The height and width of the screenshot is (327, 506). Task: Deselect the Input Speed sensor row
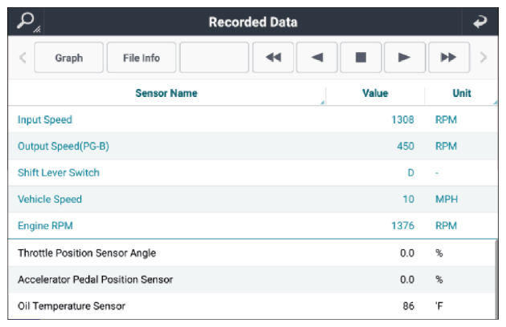point(253,119)
